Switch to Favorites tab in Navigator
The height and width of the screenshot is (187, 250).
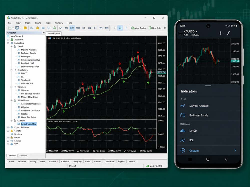click(23, 156)
